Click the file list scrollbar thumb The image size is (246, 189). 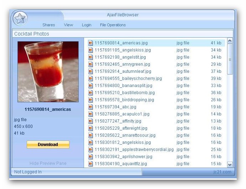click(230, 59)
